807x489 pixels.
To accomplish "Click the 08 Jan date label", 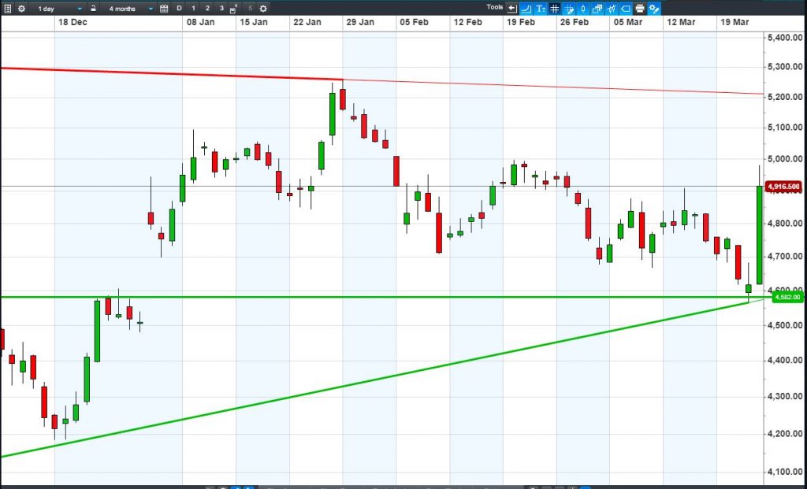I will click(x=201, y=23).
